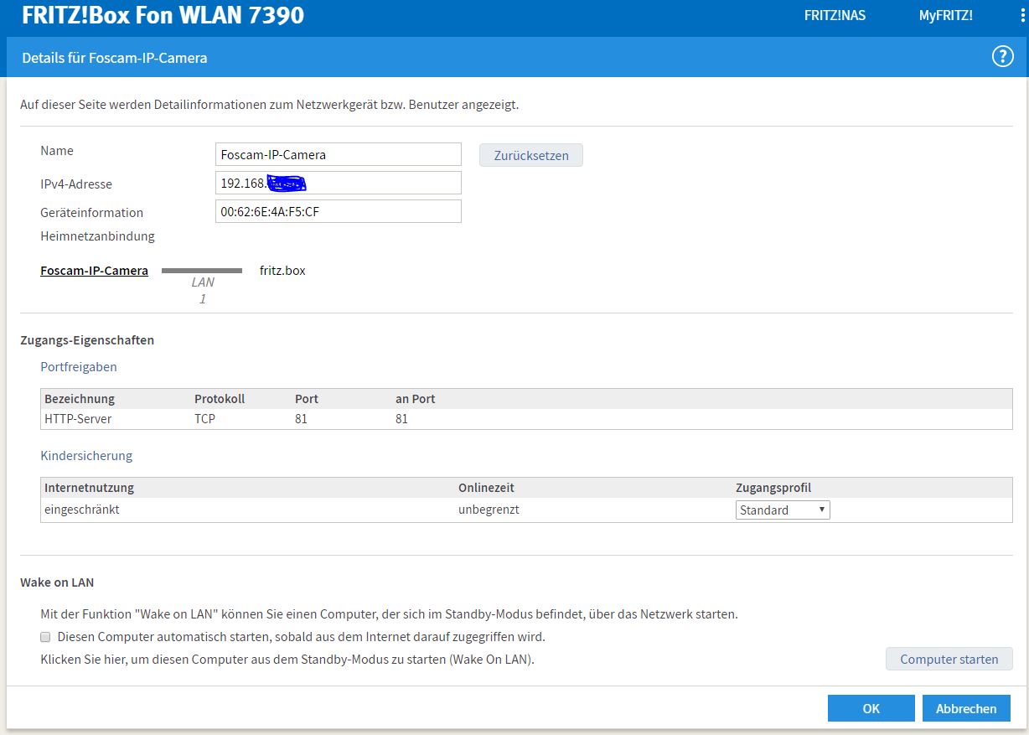Edit the Name field Foscam-IP-Camera
Viewport: 1029px width, 735px height.
[x=339, y=154]
